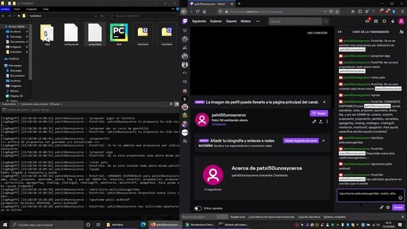Click the search magnifier button in Twitch
The width and height of the screenshot is (407, 229).
point(326,21)
